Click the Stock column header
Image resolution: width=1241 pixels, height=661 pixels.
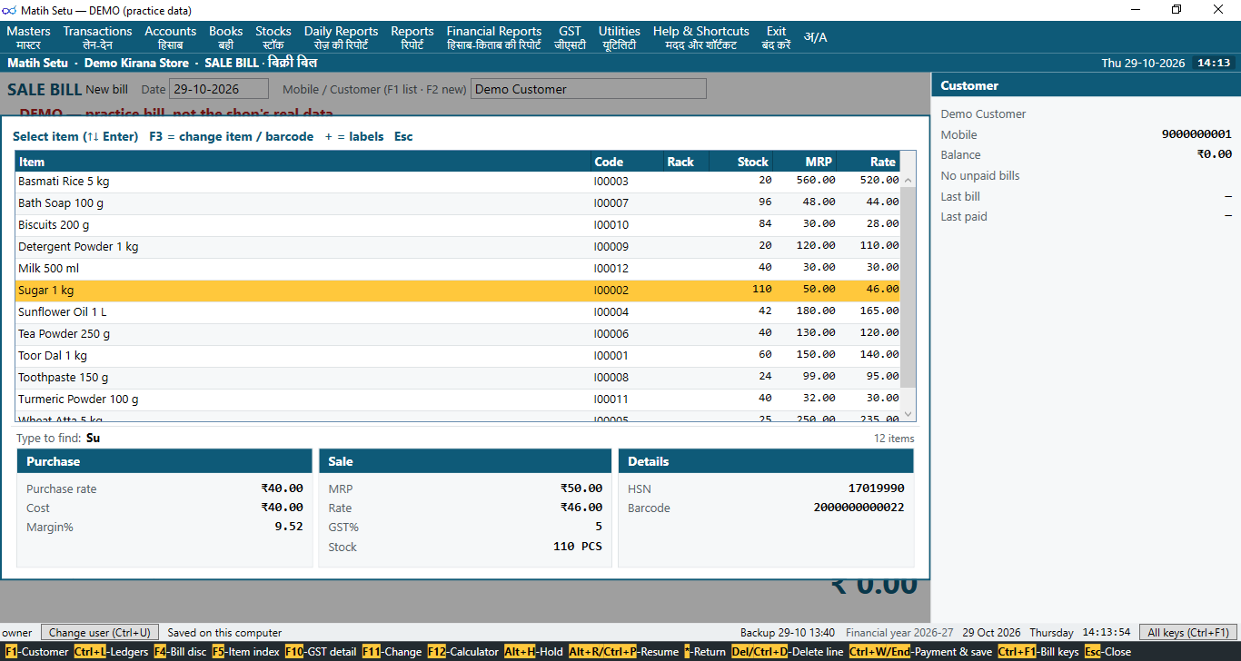[x=740, y=162]
